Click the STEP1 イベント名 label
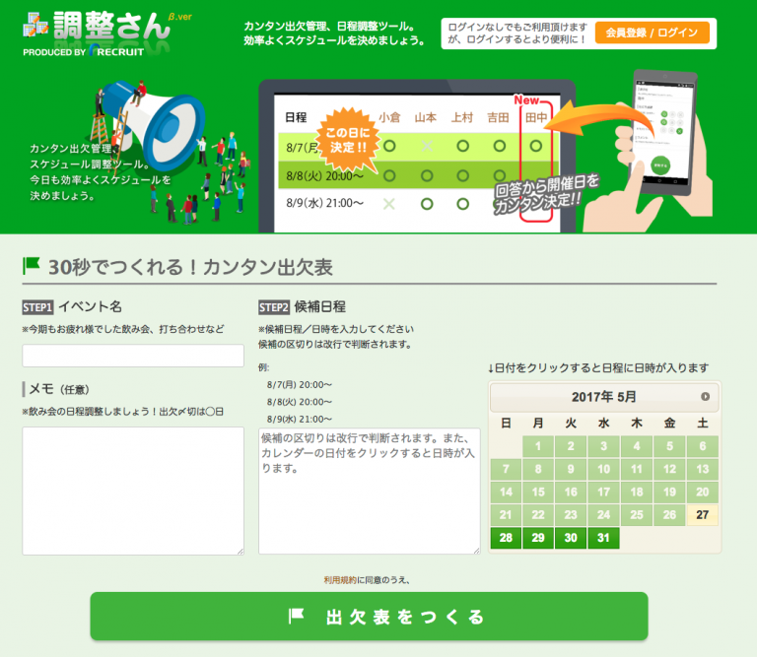The width and height of the screenshot is (757, 657). pos(72,306)
